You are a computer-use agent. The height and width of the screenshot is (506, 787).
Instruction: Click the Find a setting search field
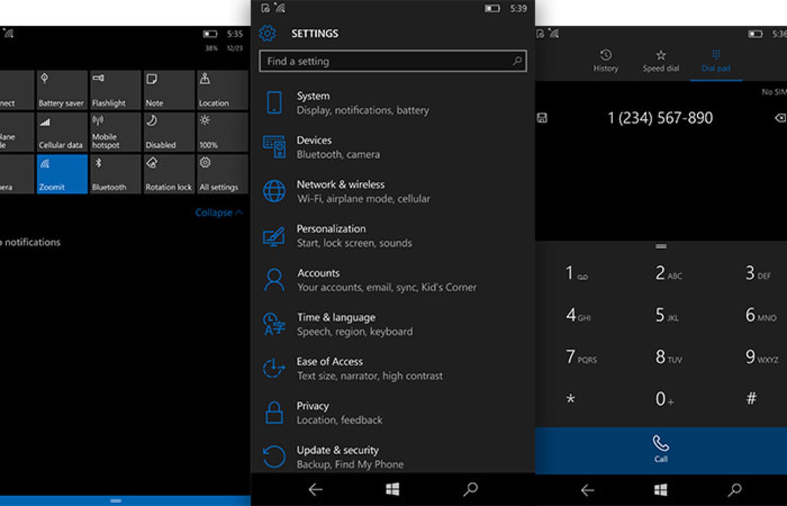(x=392, y=61)
